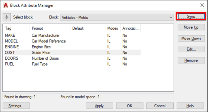Click the Remove button
Screen dimensions: 208x112
(191, 60)
